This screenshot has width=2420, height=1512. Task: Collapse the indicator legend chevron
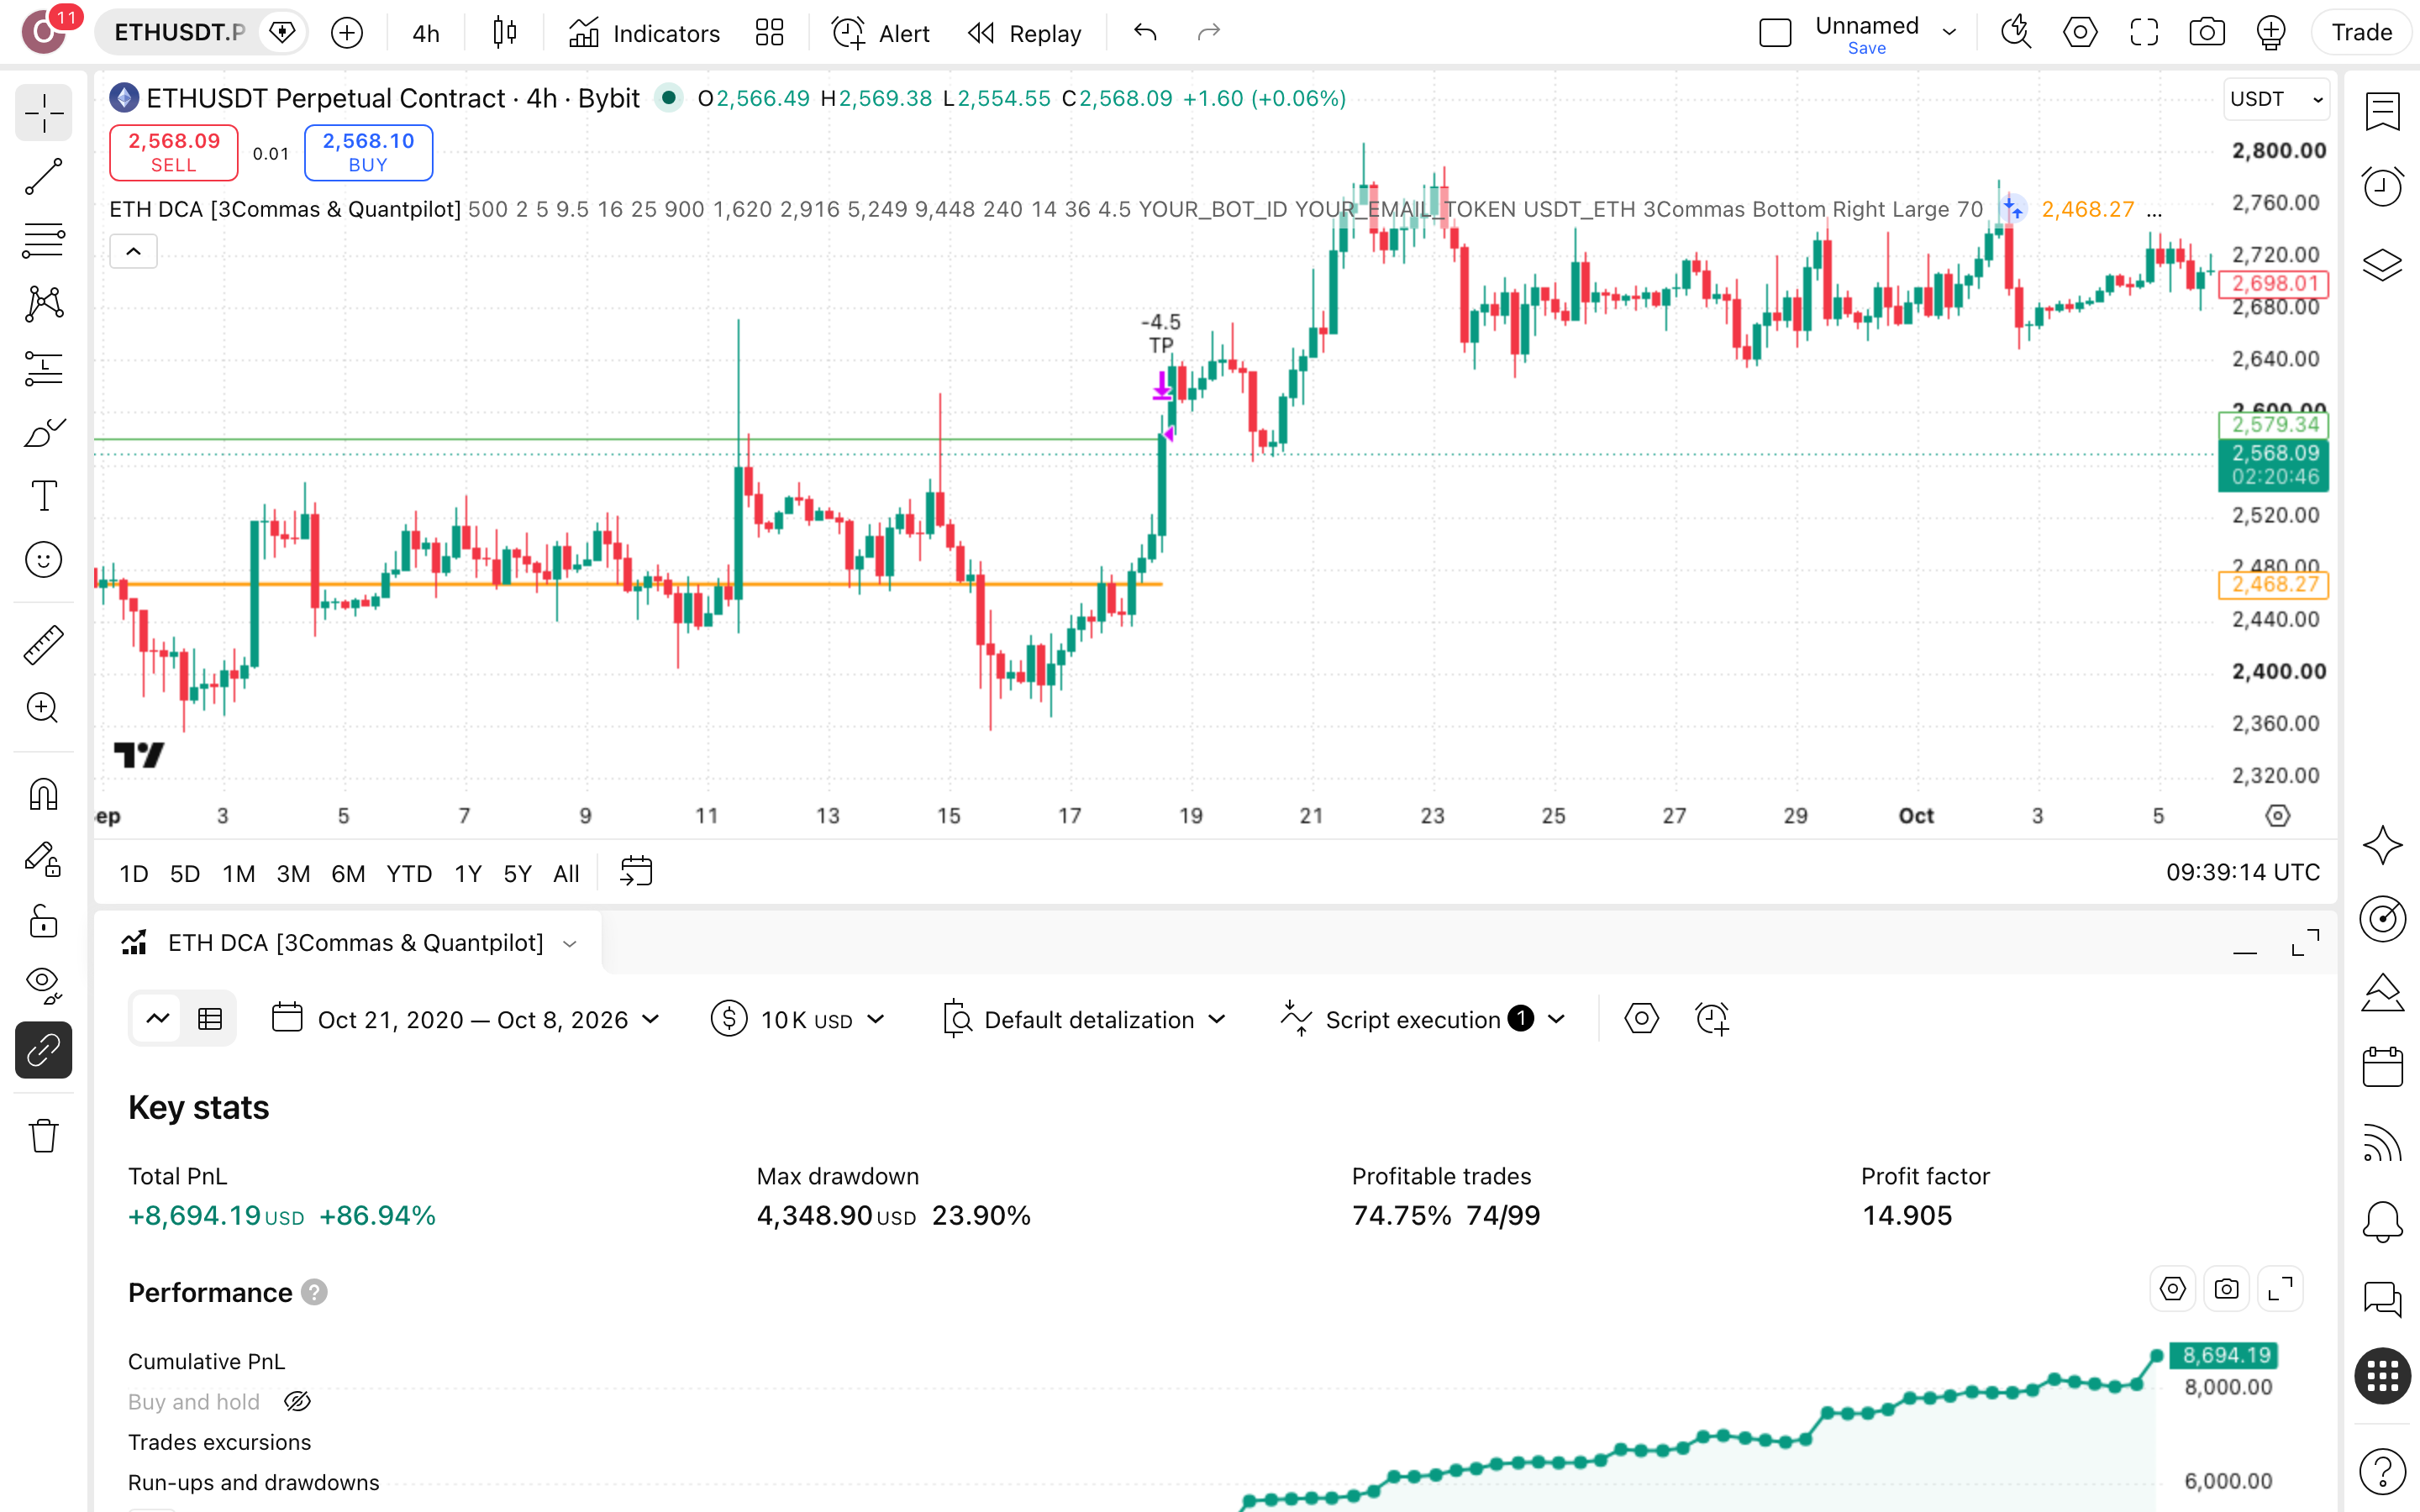133,252
